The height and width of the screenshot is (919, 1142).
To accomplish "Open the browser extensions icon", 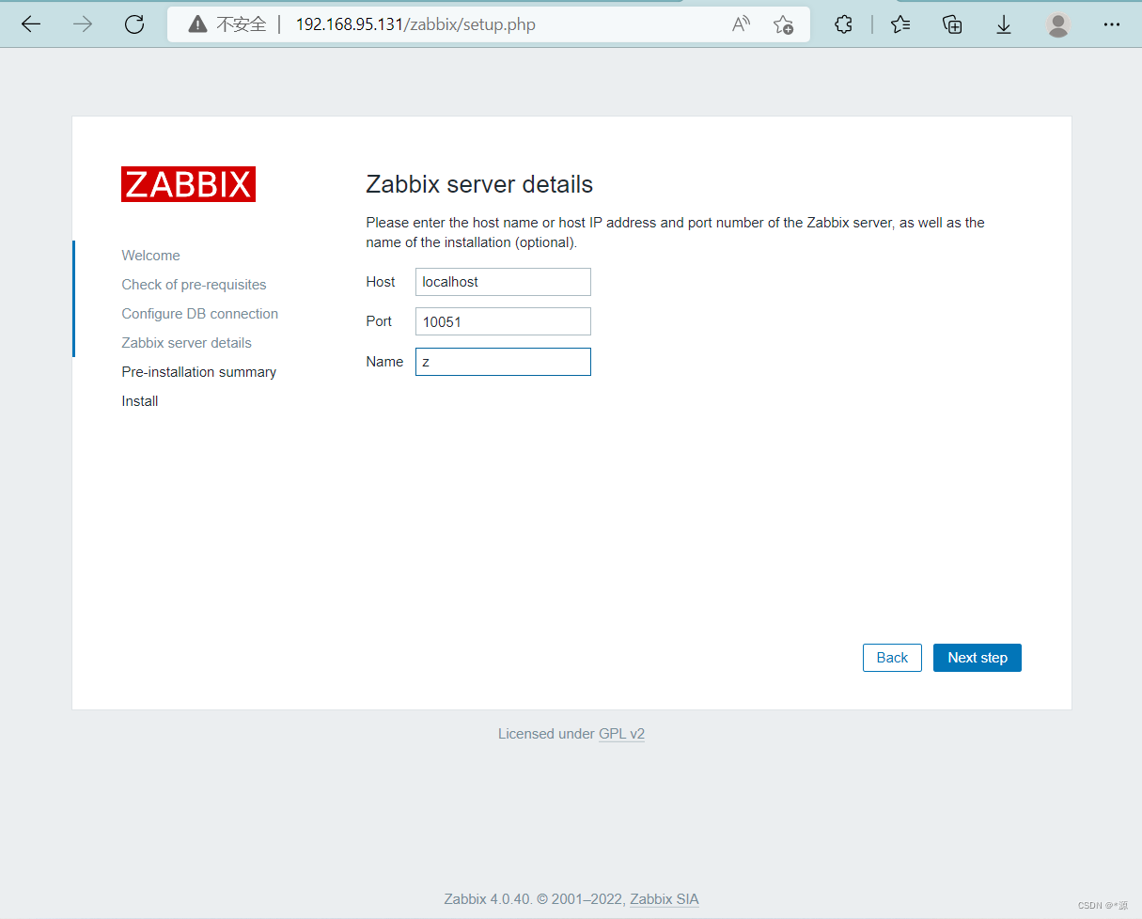I will pos(843,24).
